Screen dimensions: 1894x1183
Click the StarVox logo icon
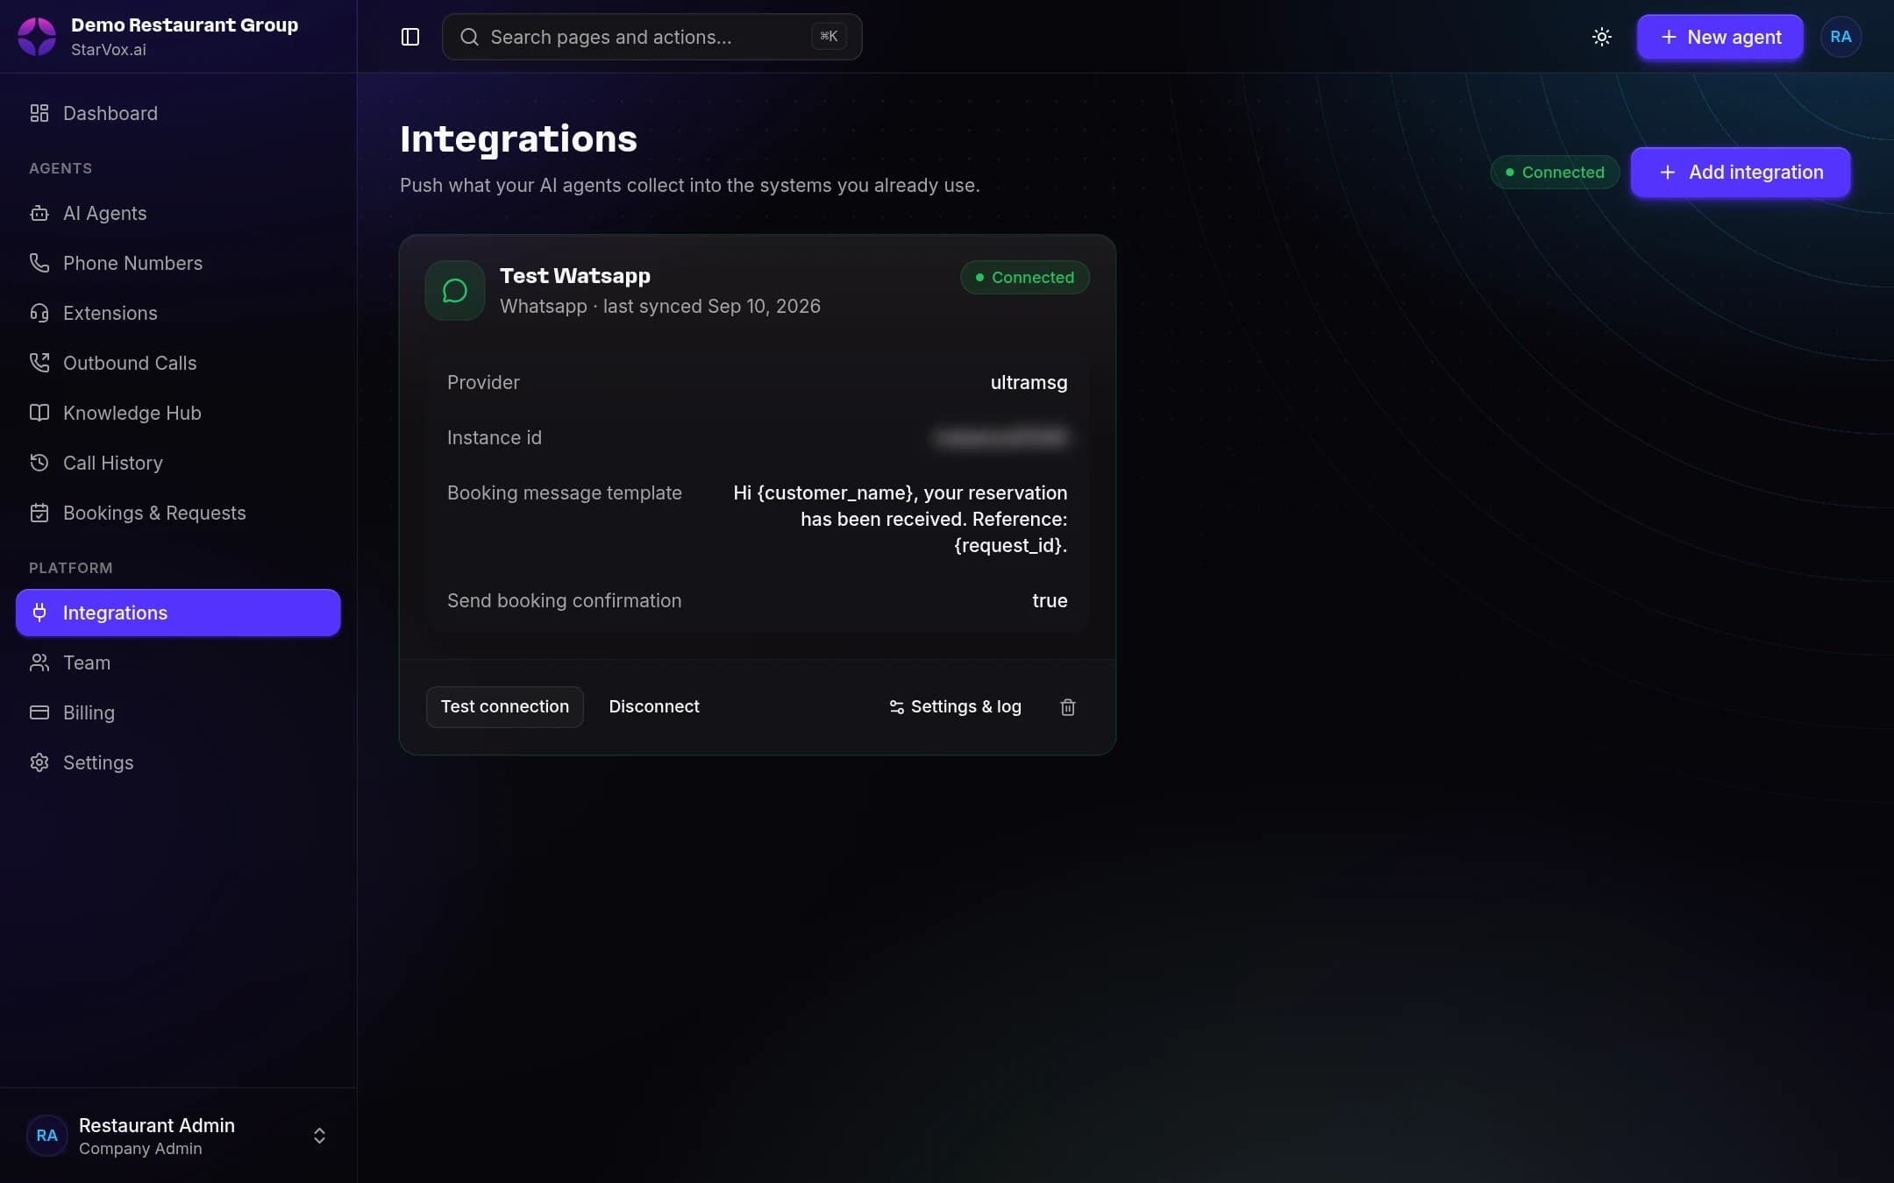pyautogui.click(x=37, y=37)
